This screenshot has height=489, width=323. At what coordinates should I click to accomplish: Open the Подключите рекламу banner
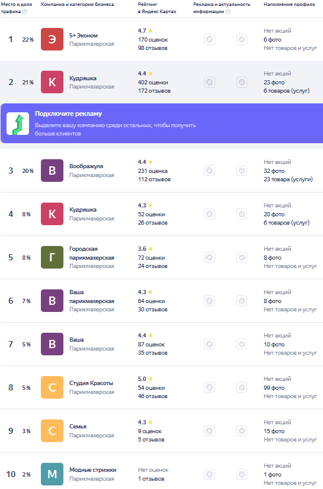pyautogui.click(x=162, y=123)
